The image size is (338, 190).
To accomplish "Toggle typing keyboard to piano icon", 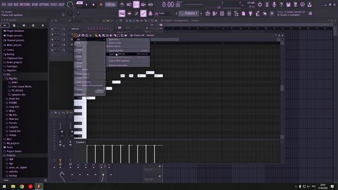I will coord(122,14).
